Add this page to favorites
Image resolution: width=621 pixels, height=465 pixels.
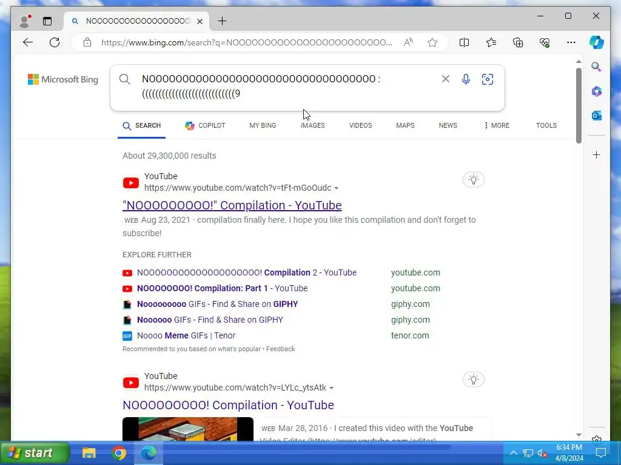[432, 42]
